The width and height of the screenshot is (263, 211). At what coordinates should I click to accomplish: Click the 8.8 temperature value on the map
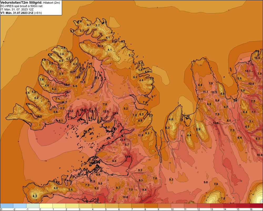[x=98, y=175]
